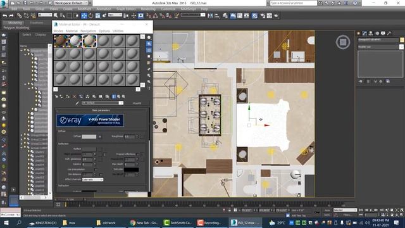The width and height of the screenshot is (405, 228).
Task: Activate the Select and Move tool
Action: click(x=84, y=16)
